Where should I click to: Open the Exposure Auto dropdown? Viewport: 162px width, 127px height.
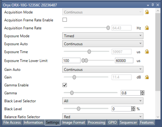pyautogui.click(x=103, y=44)
